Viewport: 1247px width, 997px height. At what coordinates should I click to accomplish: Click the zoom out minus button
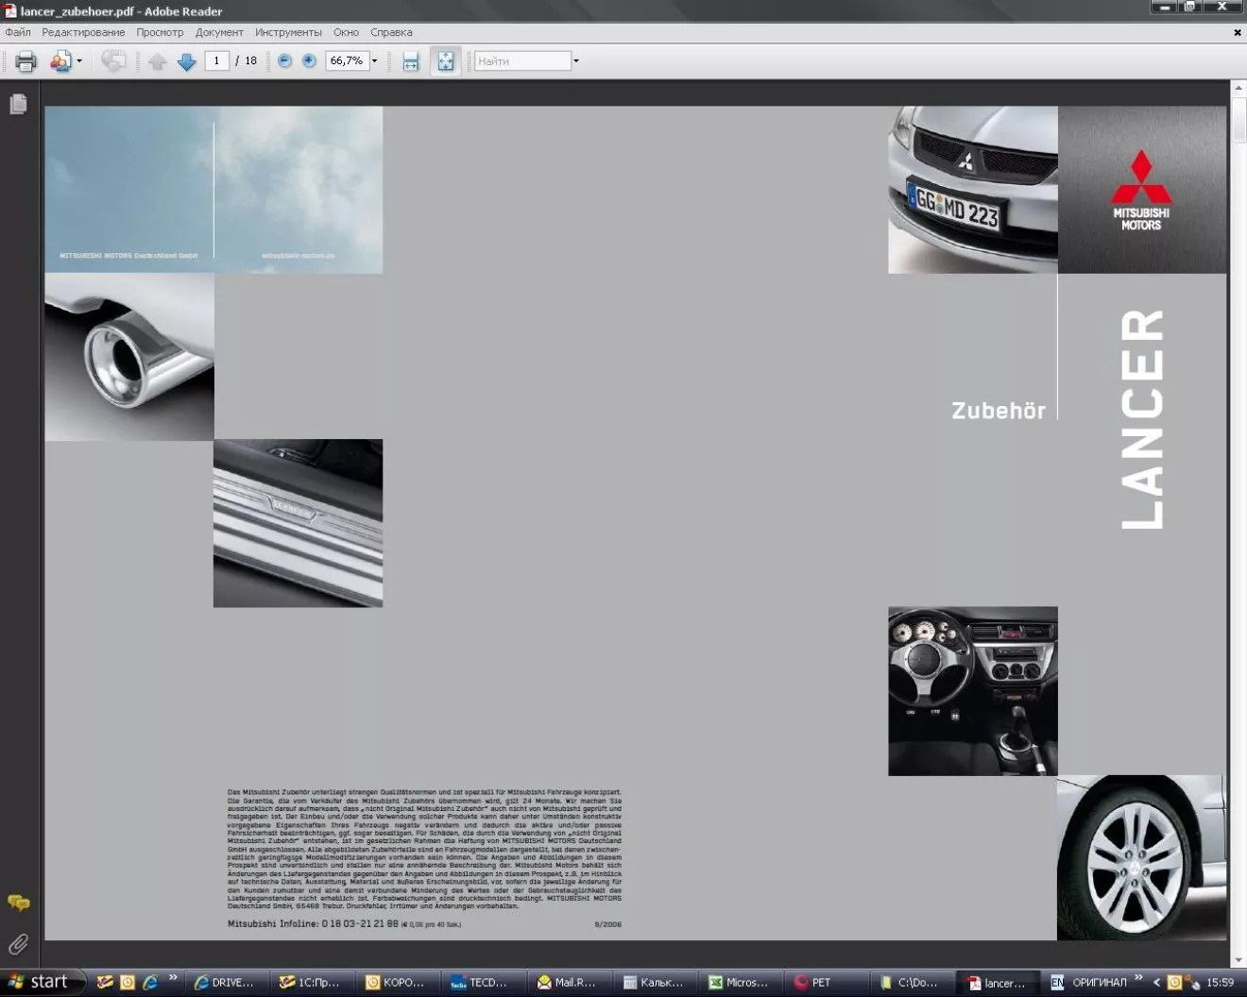pos(284,60)
